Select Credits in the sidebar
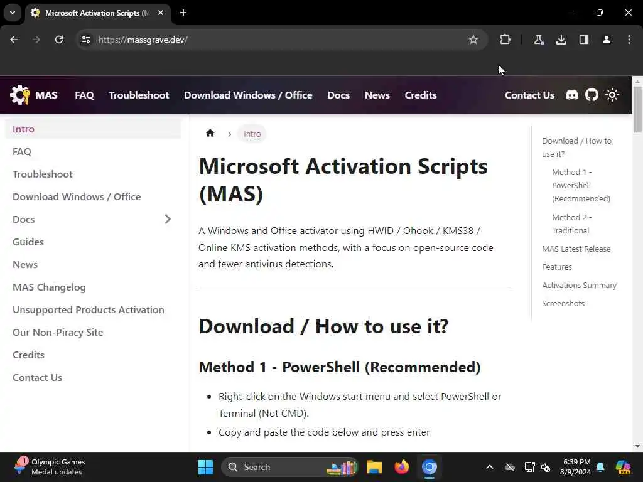The height and width of the screenshot is (482, 643). pos(93,355)
